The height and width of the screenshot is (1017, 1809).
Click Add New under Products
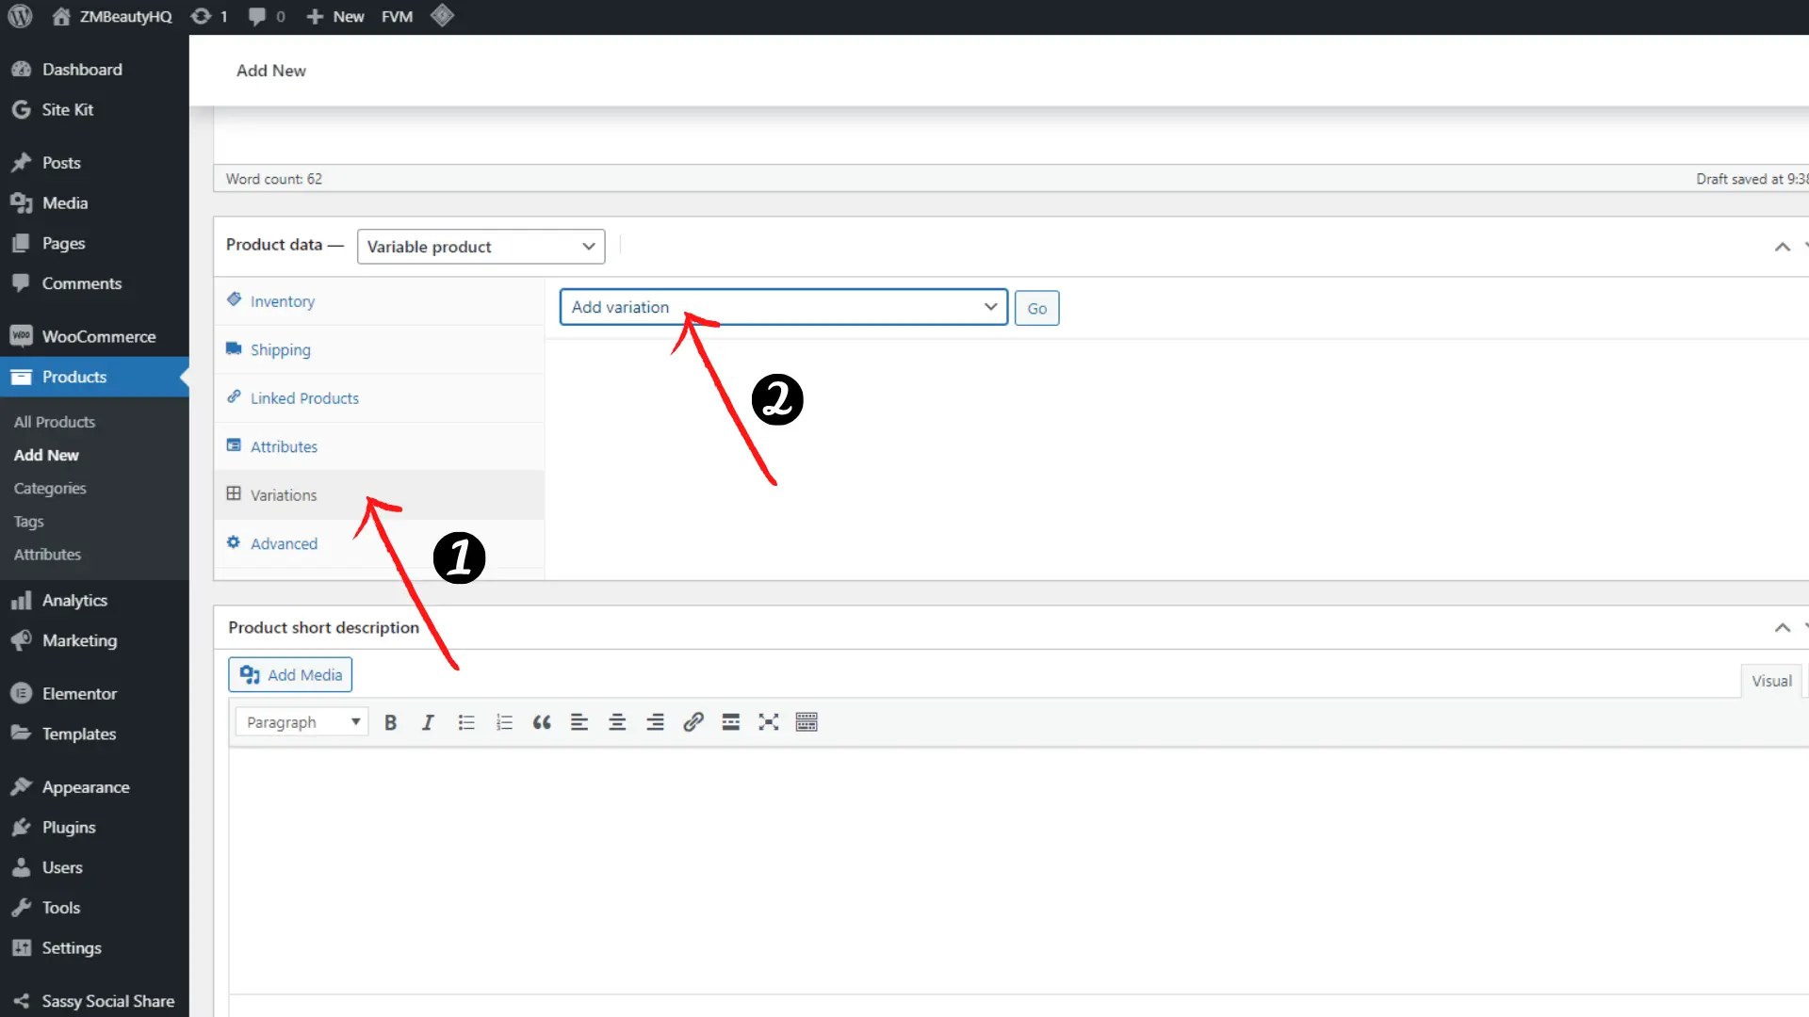tap(46, 455)
